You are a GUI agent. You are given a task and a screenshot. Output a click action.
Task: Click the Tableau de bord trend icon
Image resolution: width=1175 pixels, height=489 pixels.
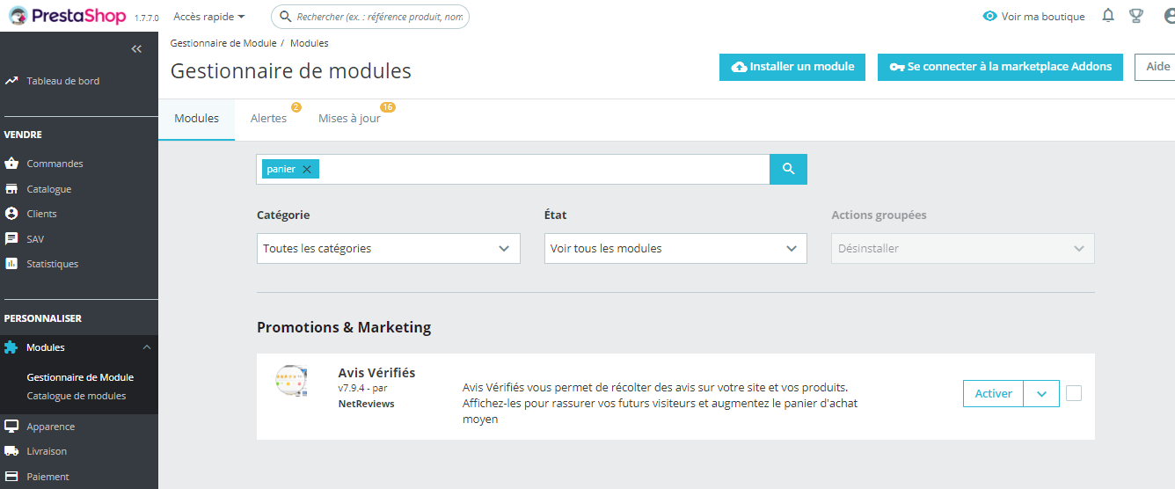[11, 81]
